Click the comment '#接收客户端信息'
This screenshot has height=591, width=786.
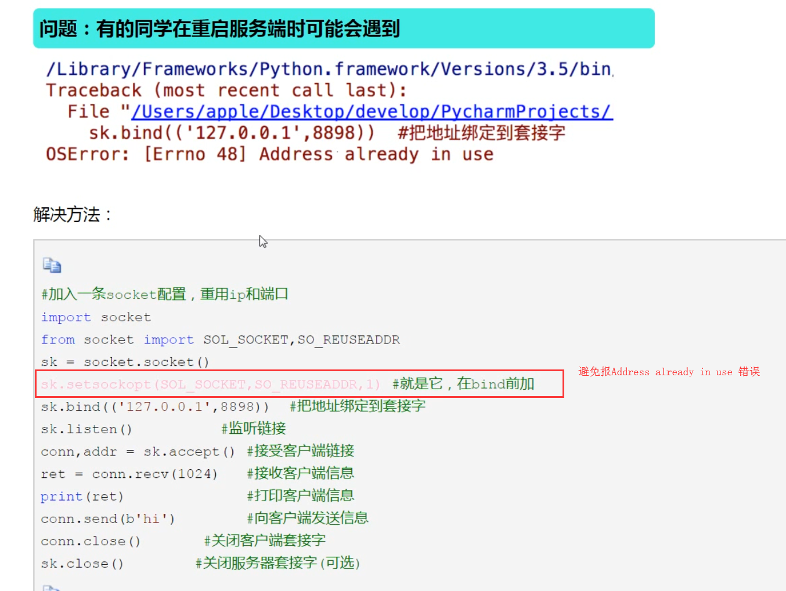pos(301,473)
